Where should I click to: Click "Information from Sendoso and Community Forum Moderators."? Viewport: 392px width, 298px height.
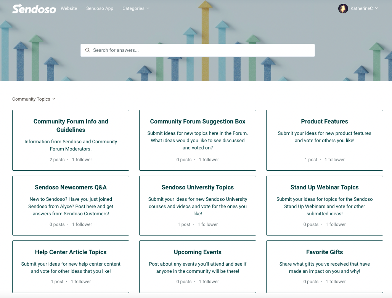click(71, 145)
